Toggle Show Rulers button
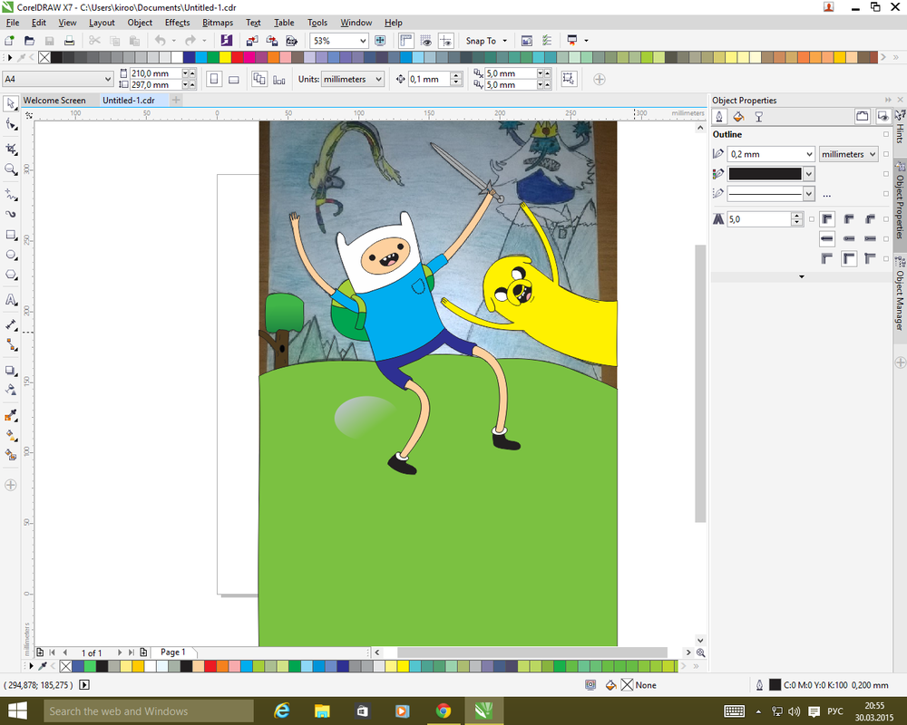Viewport: 907px width, 725px height. (x=406, y=41)
